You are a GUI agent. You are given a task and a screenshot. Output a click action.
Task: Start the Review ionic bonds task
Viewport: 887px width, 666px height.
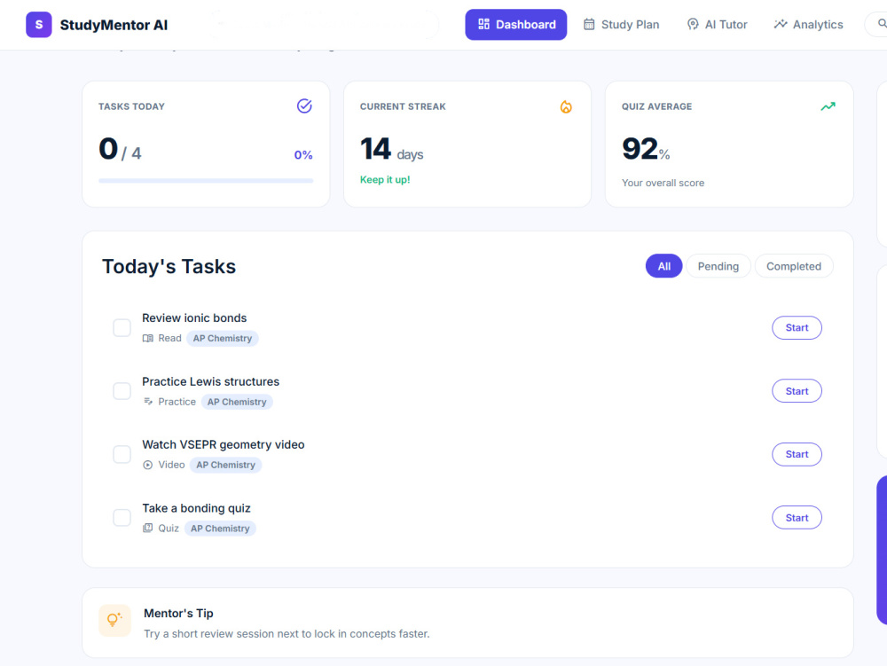pos(797,328)
